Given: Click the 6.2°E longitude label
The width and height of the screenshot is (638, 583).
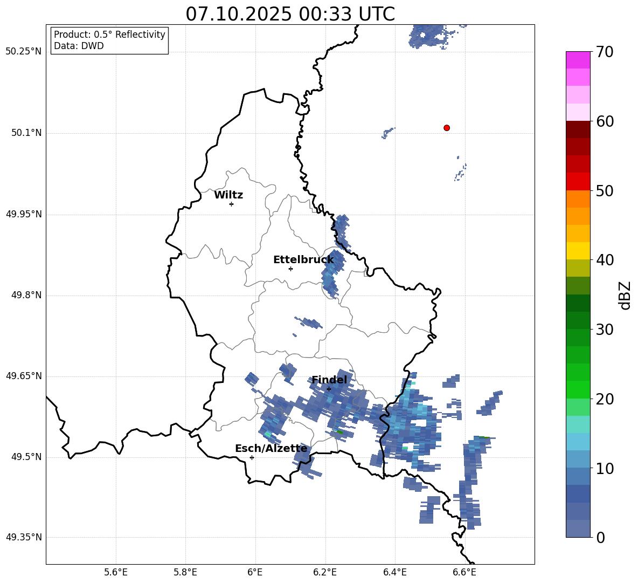Looking at the screenshot, I should (325, 572).
